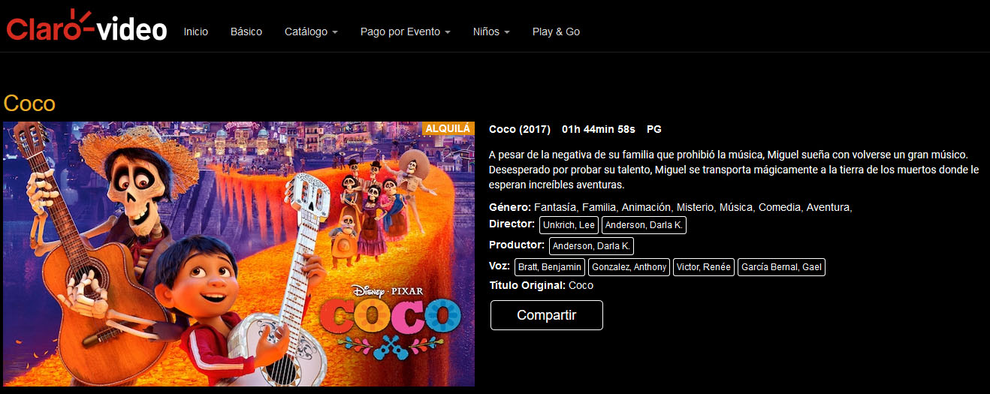Select director tag Unkrich, Lee
Image resolution: width=990 pixels, height=394 pixels.
click(x=569, y=225)
